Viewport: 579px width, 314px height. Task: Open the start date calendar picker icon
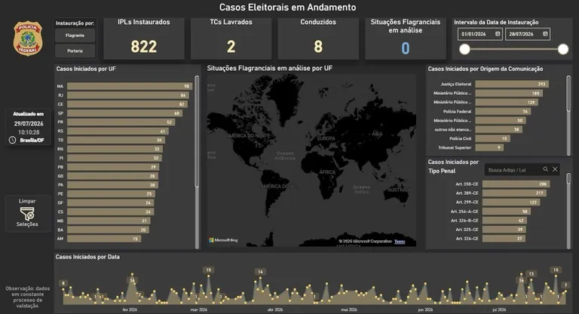[x=498, y=34]
